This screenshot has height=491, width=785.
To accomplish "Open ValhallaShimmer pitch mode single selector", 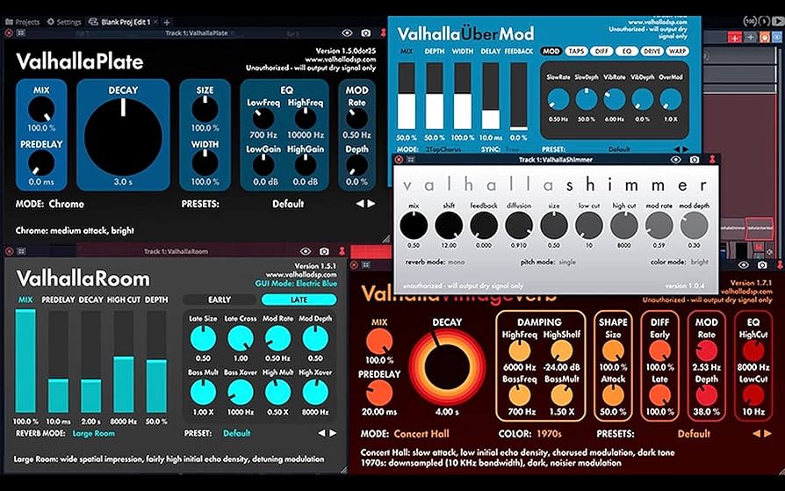I will pyautogui.click(x=567, y=262).
